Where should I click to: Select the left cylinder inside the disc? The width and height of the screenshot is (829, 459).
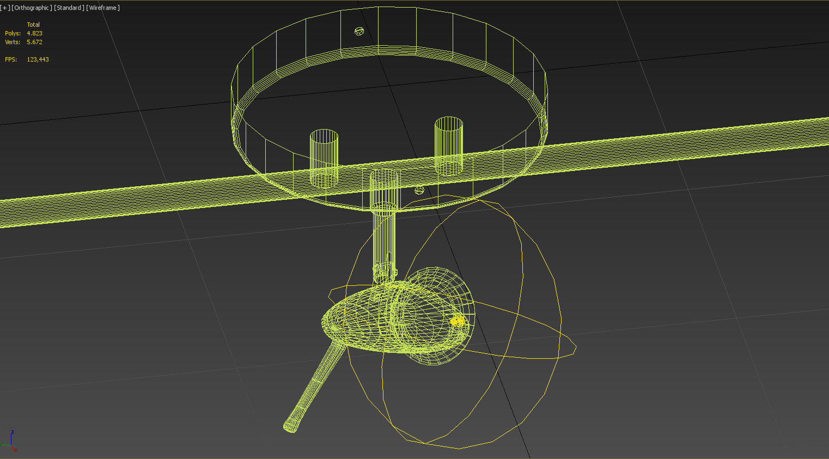point(324,158)
